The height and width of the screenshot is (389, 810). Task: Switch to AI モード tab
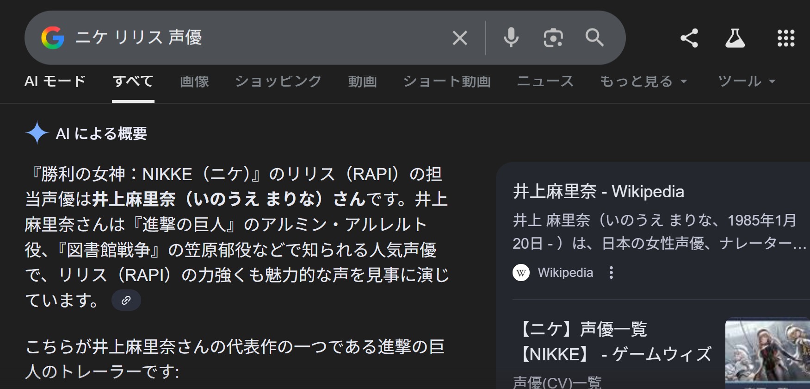coord(55,82)
